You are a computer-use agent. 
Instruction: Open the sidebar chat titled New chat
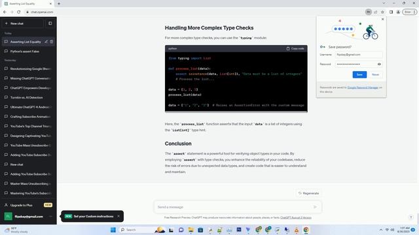pyautogui.click(x=28, y=164)
